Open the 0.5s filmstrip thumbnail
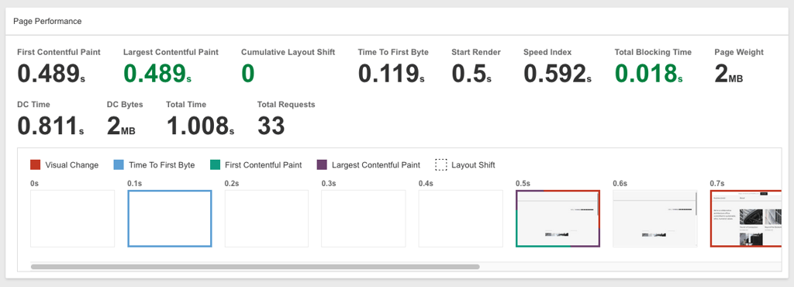Viewport: 794px width, 287px height. 558,219
